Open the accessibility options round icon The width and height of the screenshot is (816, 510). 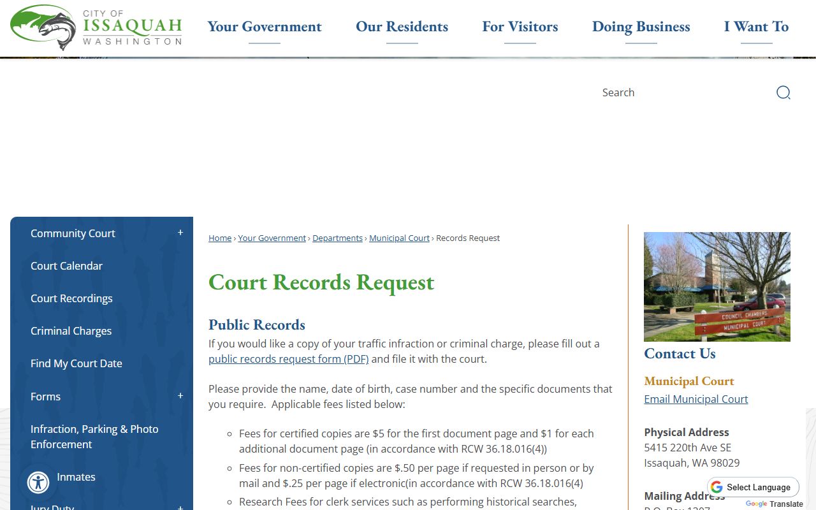(38, 483)
